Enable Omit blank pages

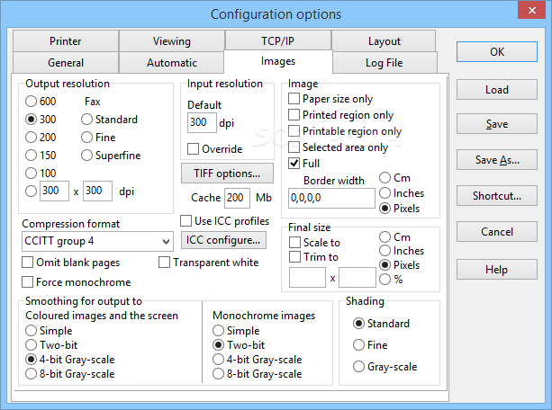[28, 263]
